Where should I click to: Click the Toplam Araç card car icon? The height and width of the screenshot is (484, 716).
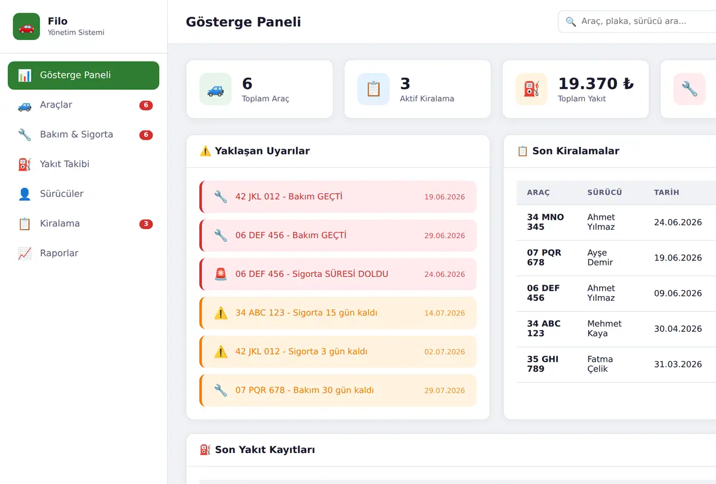215,90
